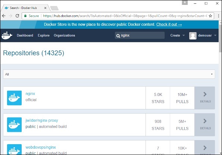Viewport: 222px width, 155px height.
Task: Go back with browser back arrow
Action: click(4, 16)
